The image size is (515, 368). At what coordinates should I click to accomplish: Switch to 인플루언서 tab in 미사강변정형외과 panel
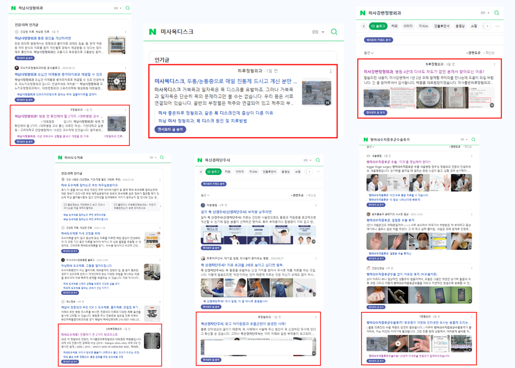[442, 26]
